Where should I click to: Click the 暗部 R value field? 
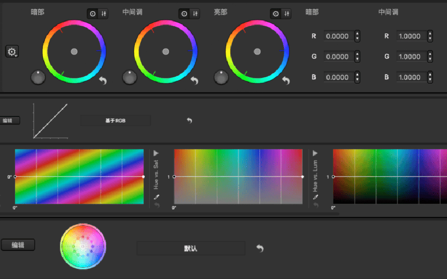(338, 36)
